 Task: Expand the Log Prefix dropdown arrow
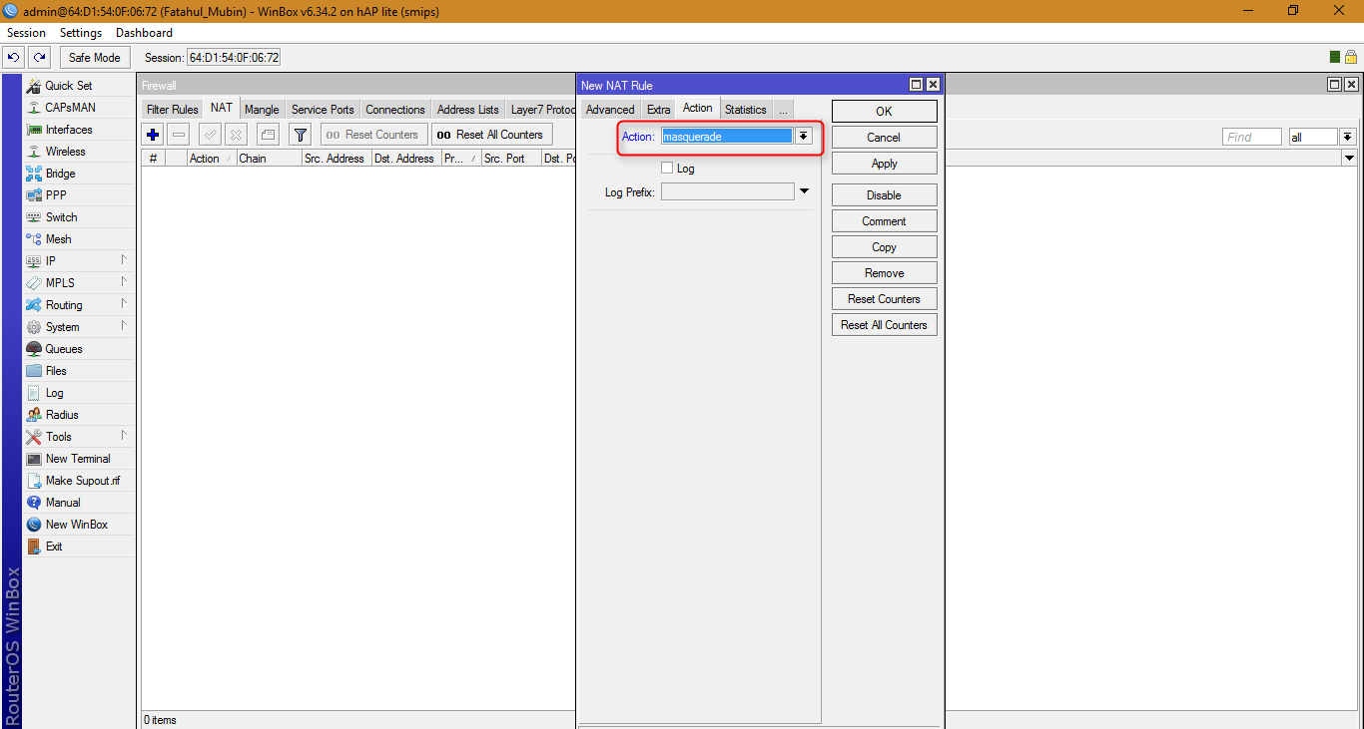point(804,190)
